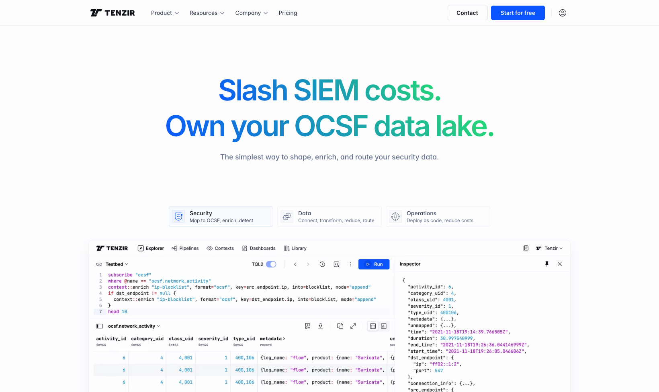
Task: Open the Tenzir workspace dropdown
Action: pyautogui.click(x=549, y=248)
